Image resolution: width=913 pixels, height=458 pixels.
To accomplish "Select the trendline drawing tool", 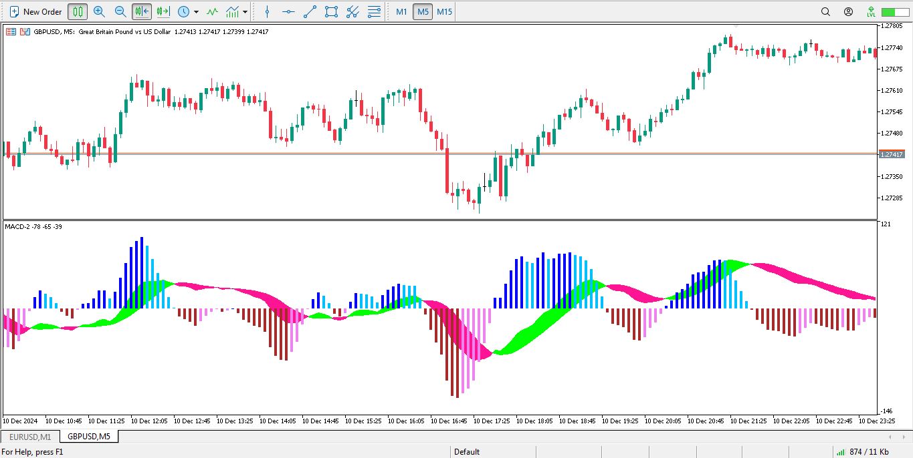I will (310, 11).
